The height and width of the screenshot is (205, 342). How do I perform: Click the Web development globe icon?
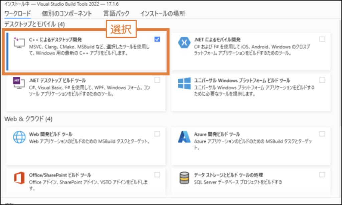pyautogui.click(x=19, y=137)
